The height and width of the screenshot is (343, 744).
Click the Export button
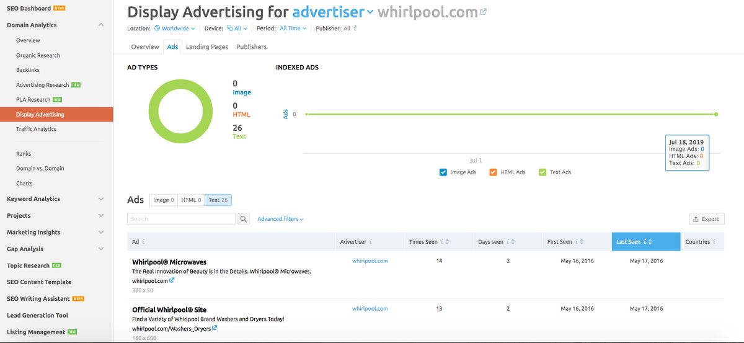(x=707, y=219)
